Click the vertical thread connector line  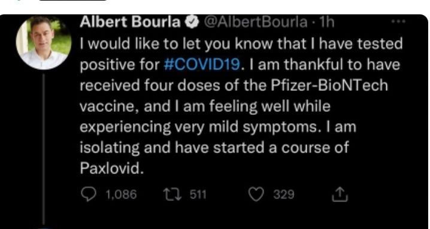point(44,148)
